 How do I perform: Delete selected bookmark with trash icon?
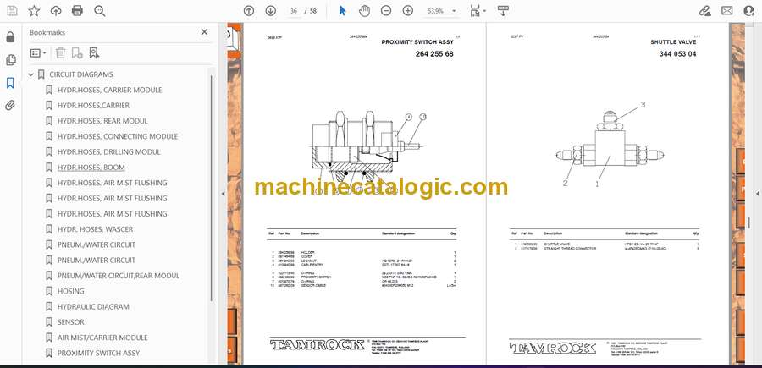point(60,53)
